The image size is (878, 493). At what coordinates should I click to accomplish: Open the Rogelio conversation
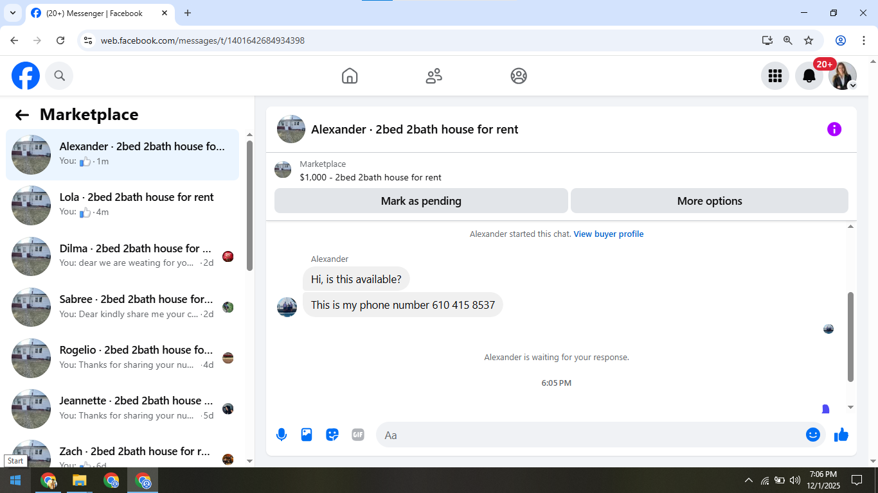[x=123, y=358]
